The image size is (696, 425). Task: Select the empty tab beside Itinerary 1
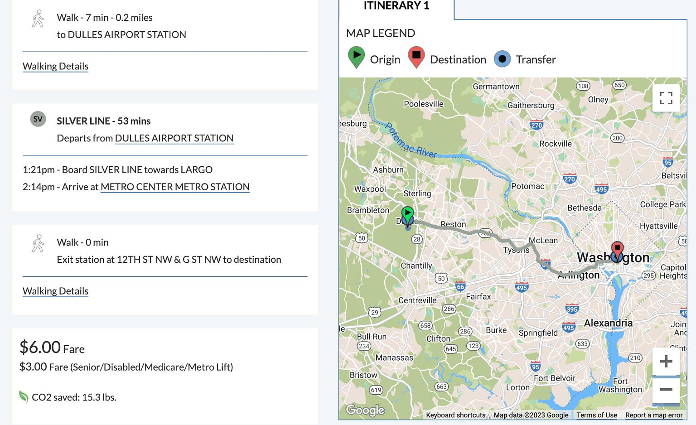pos(571,6)
